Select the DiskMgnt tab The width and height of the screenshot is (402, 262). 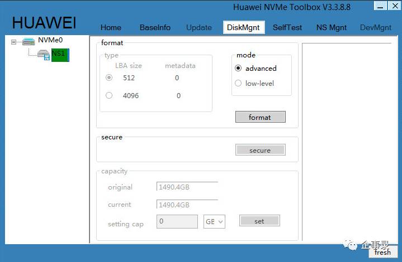(x=243, y=27)
